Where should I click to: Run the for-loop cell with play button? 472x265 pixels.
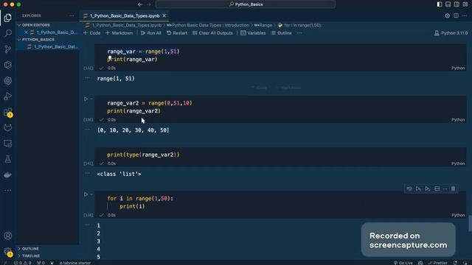point(86,194)
